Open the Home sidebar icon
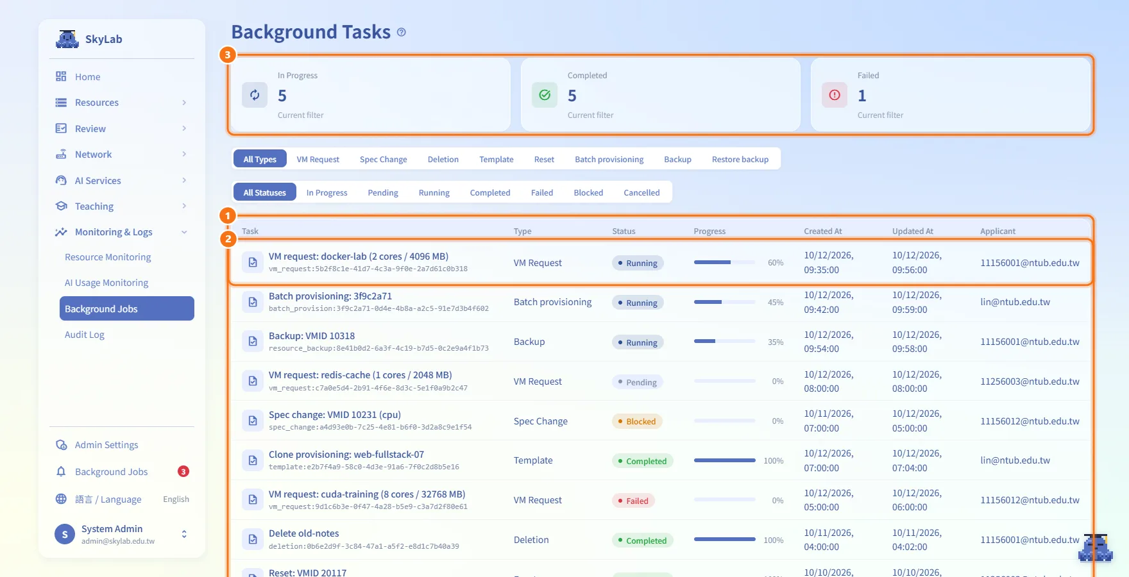 pyautogui.click(x=61, y=76)
